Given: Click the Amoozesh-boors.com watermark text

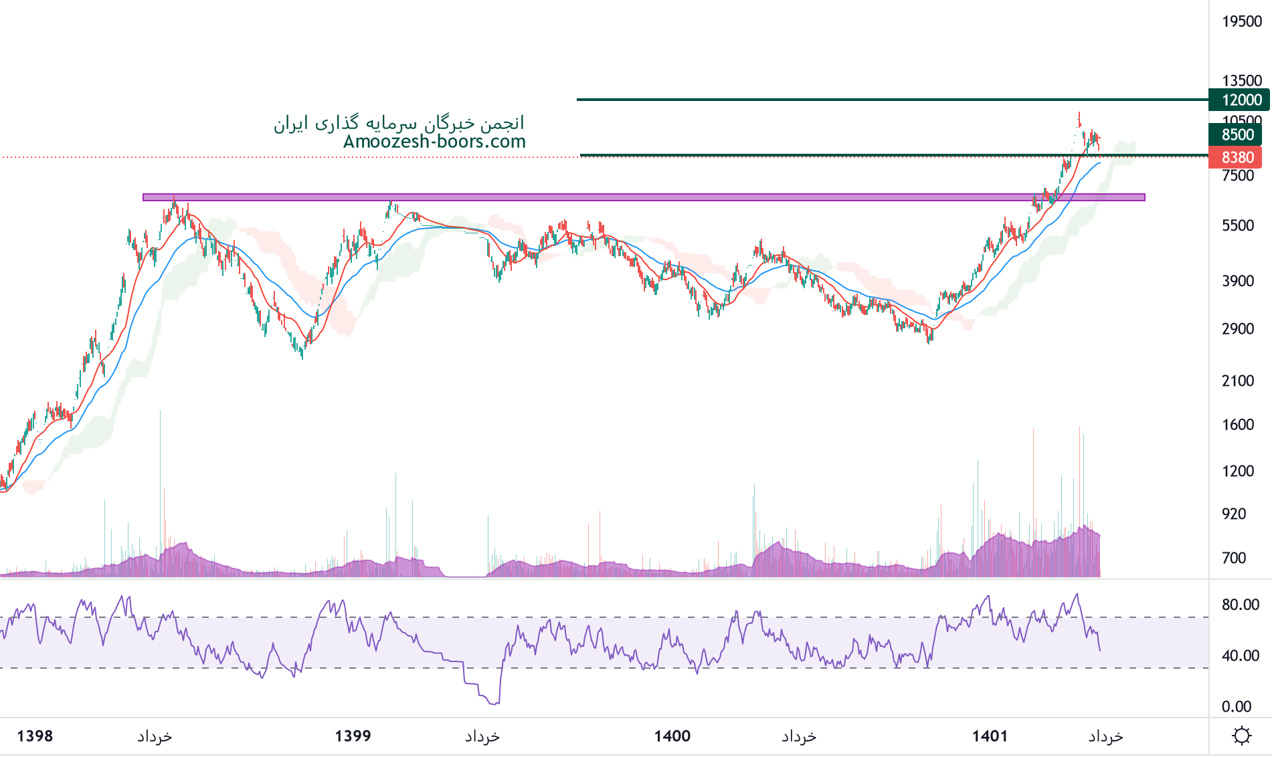Looking at the screenshot, I should (434, 142).
